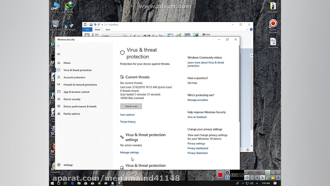Click Manage settings link

pos(129,152)
